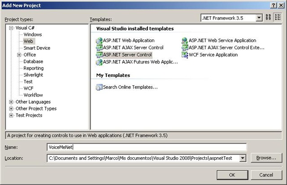Click the ASP.NET Server Control template icon

[x=99, y=55]
